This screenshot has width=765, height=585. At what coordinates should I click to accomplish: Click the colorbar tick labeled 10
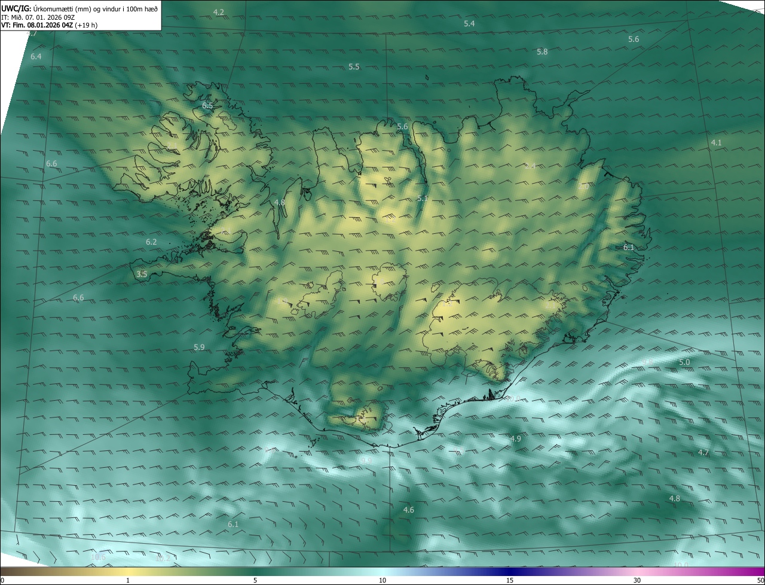(x=382, y=580)
